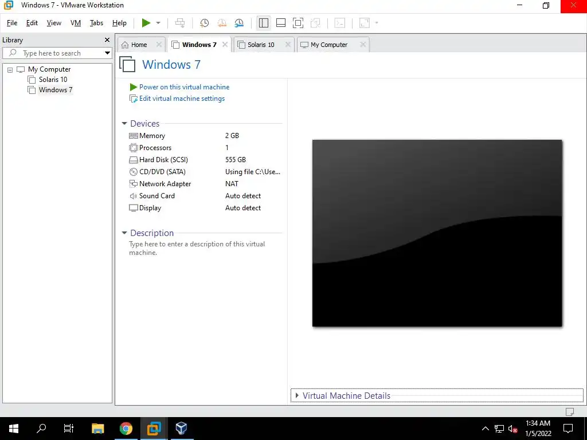Collapse the Devices section

[124, 124]
